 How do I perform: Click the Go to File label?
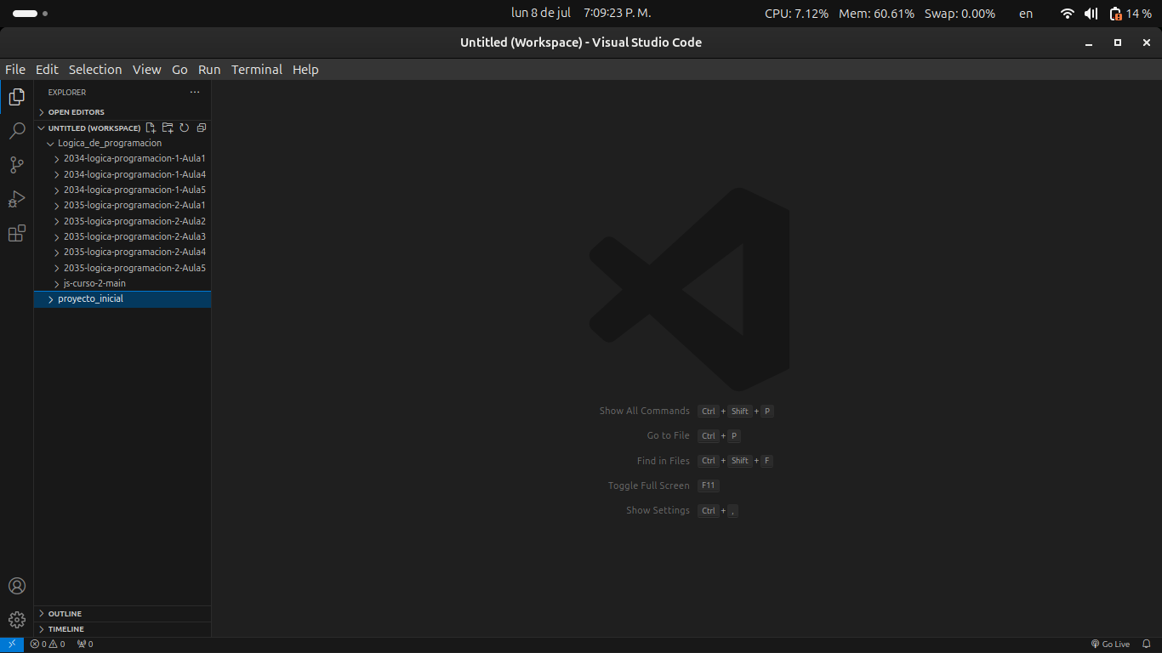coord(668,435)
